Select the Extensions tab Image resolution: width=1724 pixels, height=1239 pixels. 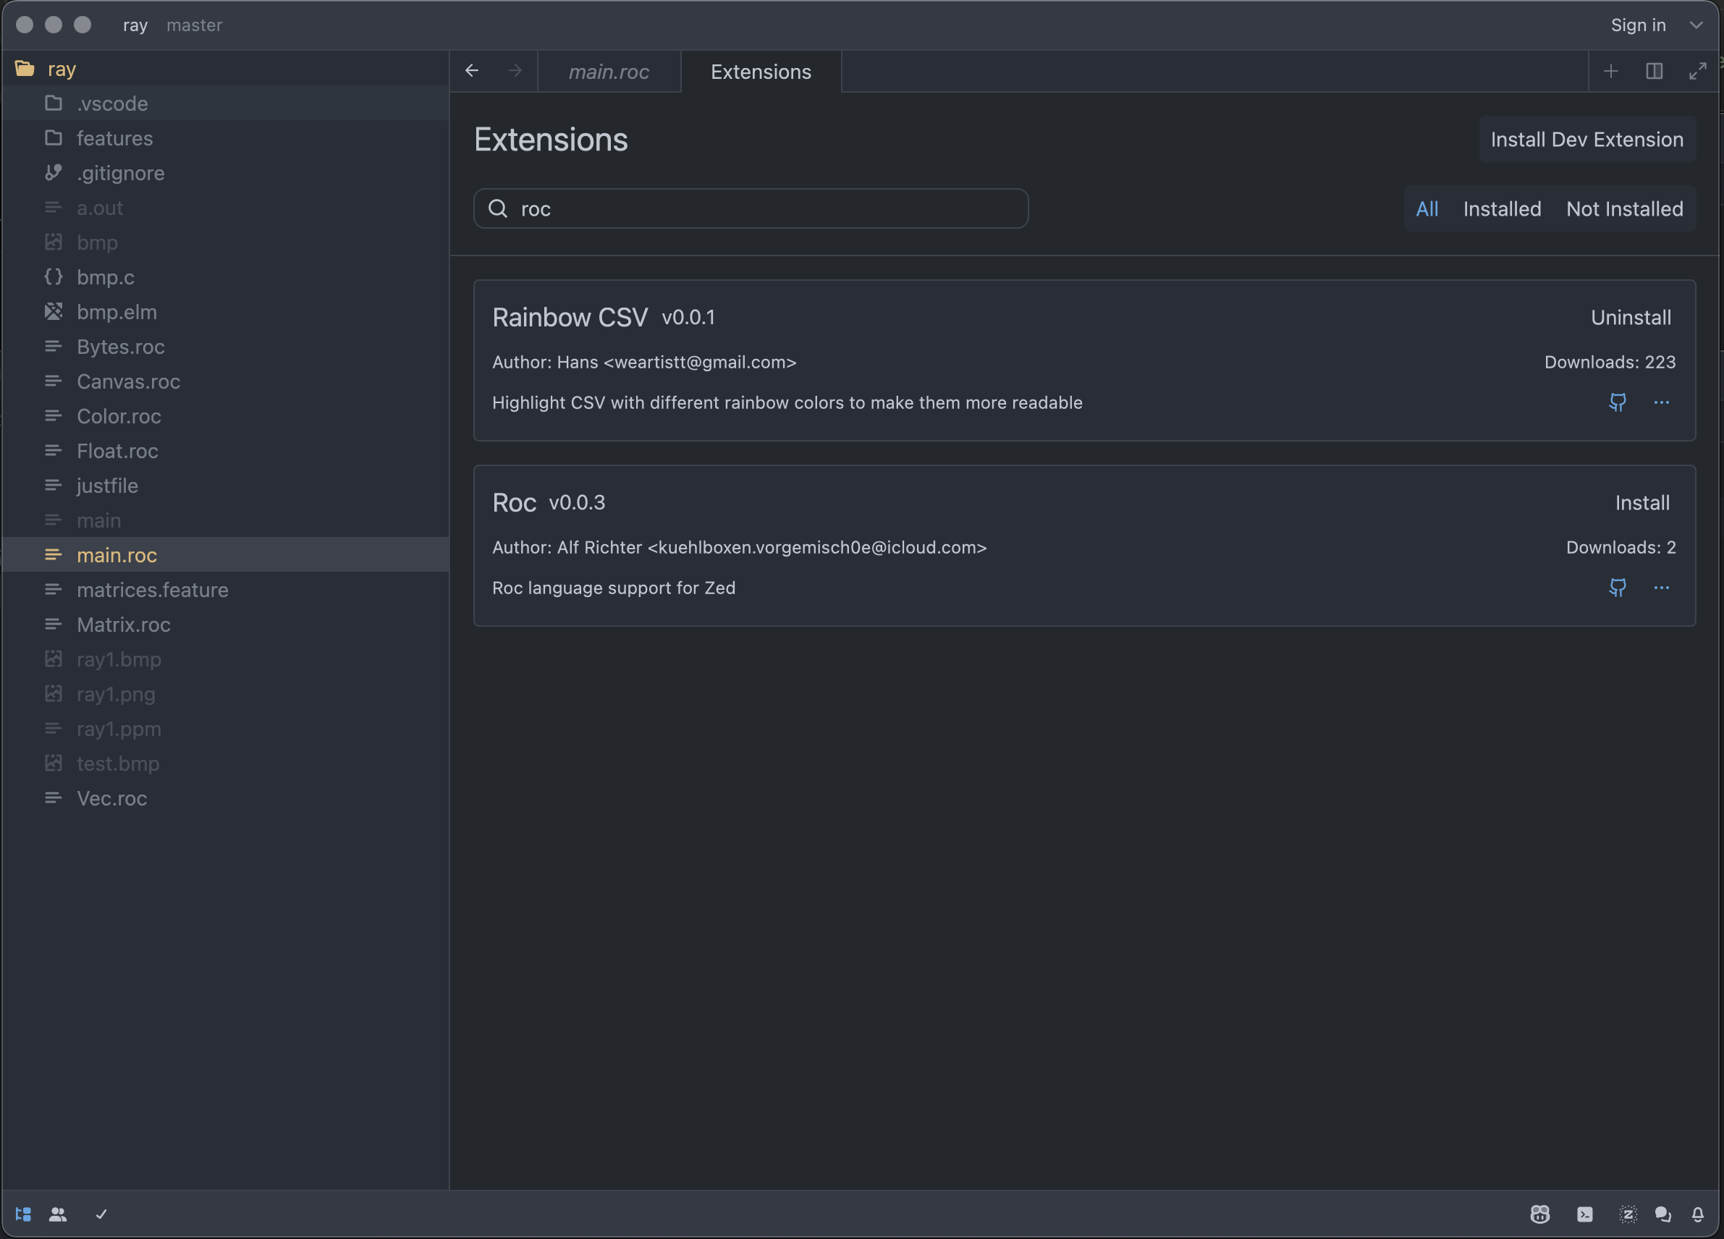click(x=761, y=72)
